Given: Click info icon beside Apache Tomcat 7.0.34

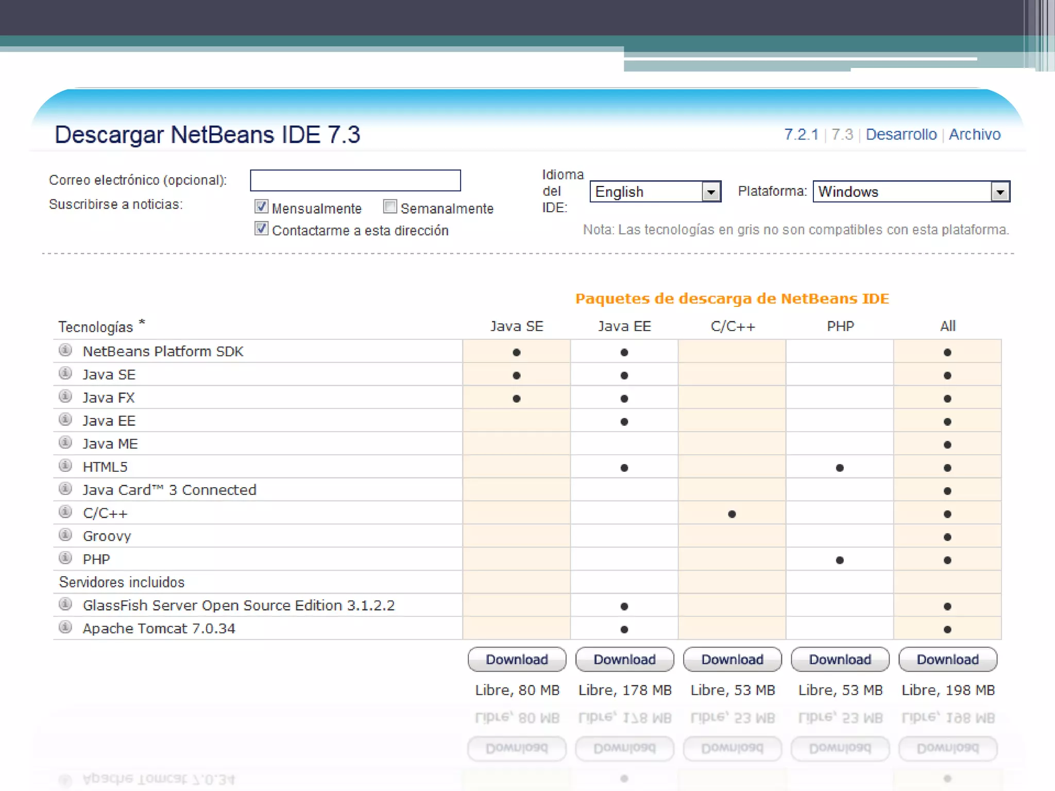Looking at the screenshot, I should point(65,627).
